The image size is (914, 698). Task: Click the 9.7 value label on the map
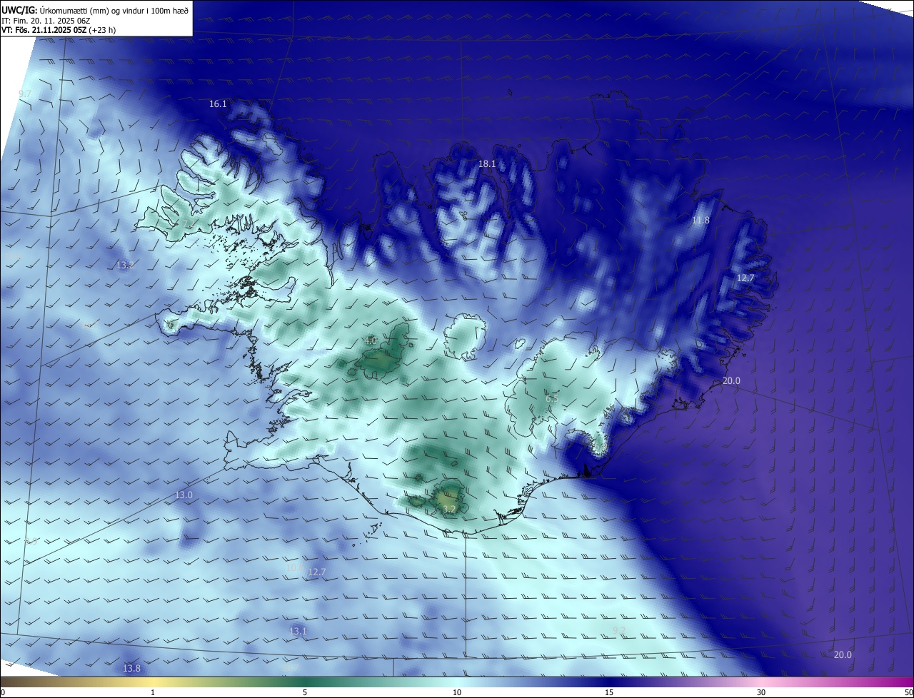click(x=25, y=94)
